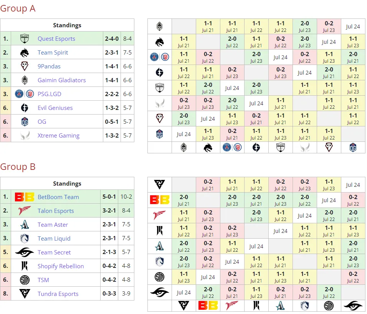Click the Tundra Esports logo in standings
This screenshot has width=367, height=314.
tap(25, 294)
